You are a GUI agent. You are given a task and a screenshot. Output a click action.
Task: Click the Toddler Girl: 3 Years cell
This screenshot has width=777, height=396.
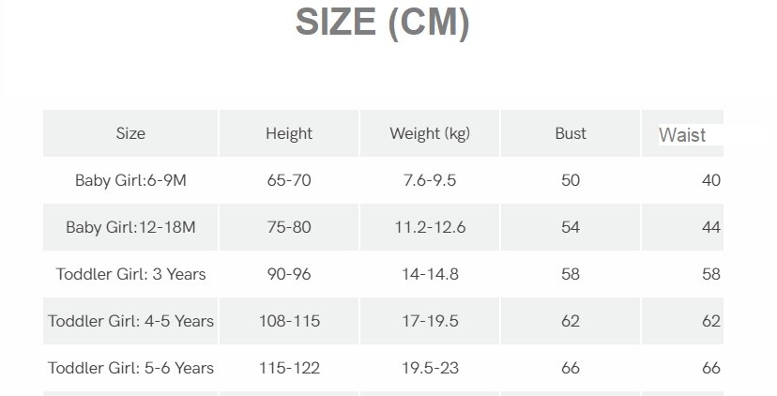[130, 274]
